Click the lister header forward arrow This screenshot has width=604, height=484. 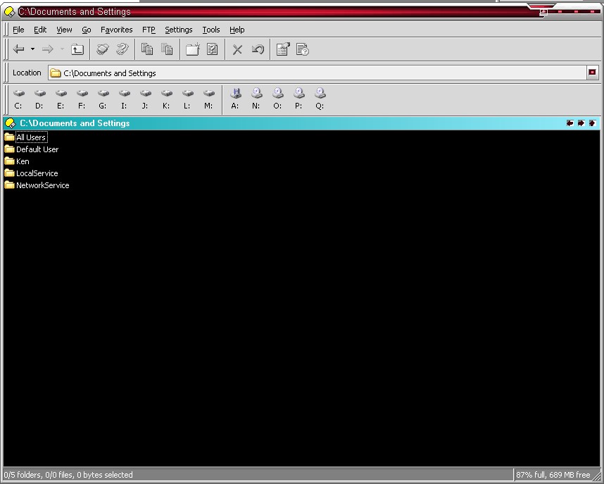581,123
